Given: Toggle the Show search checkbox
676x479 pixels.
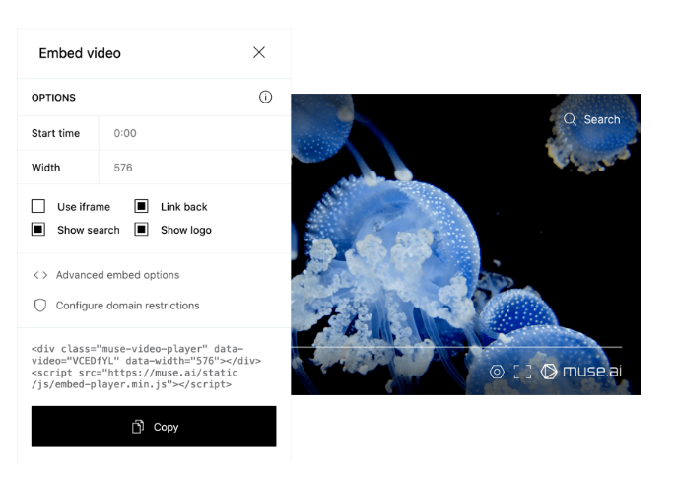Looking at the screenshot, I should click(x=38, y=230).
